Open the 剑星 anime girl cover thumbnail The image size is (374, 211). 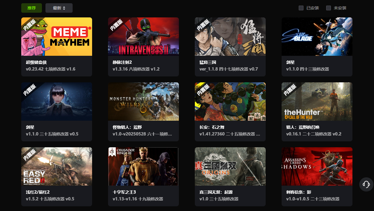point(57,102)
